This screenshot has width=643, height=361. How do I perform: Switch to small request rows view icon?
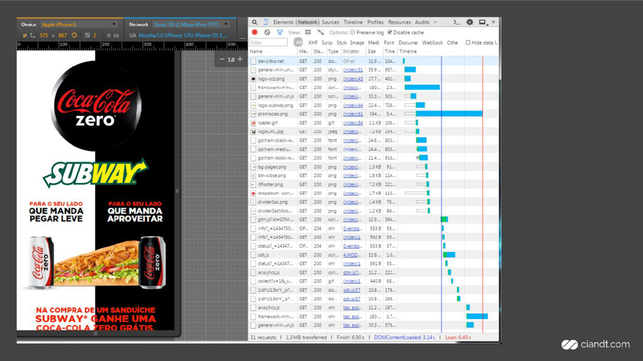tap(321, 33)
